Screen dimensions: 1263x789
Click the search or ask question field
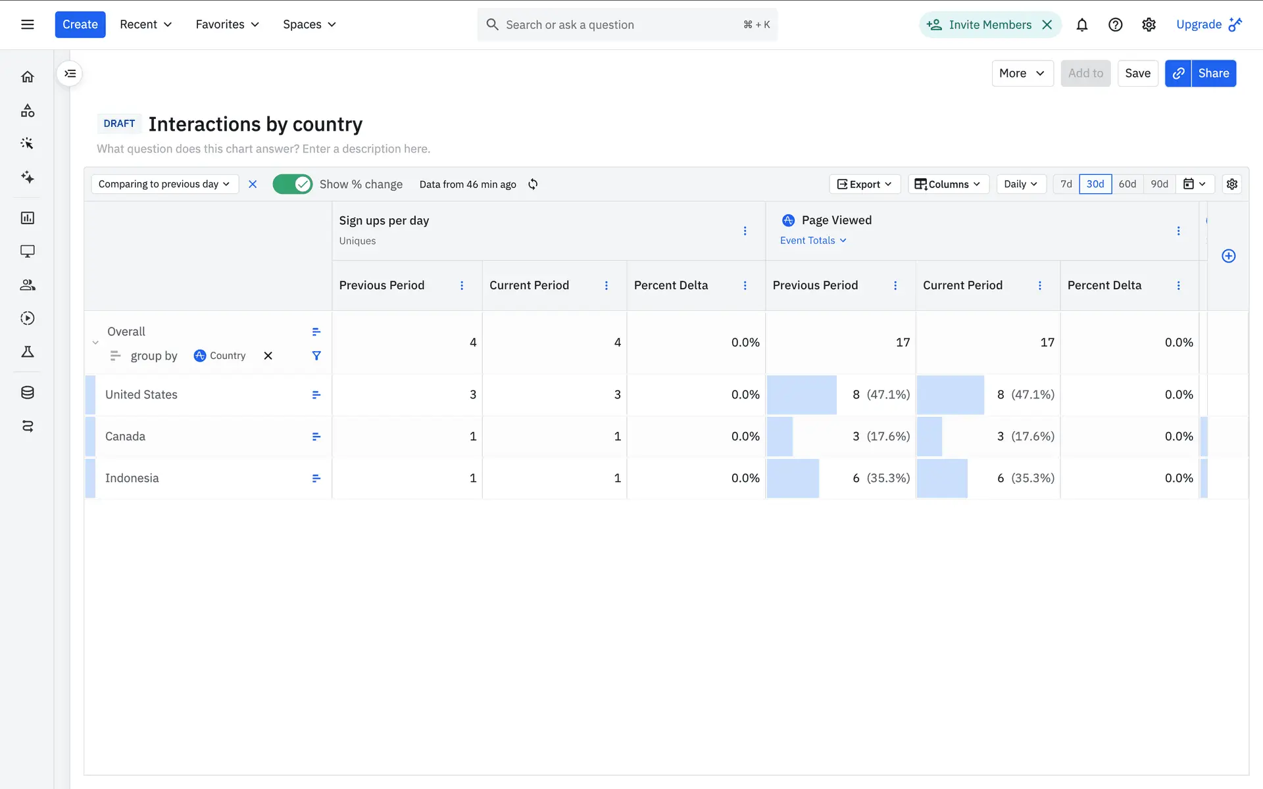click(x=618, y=24)
